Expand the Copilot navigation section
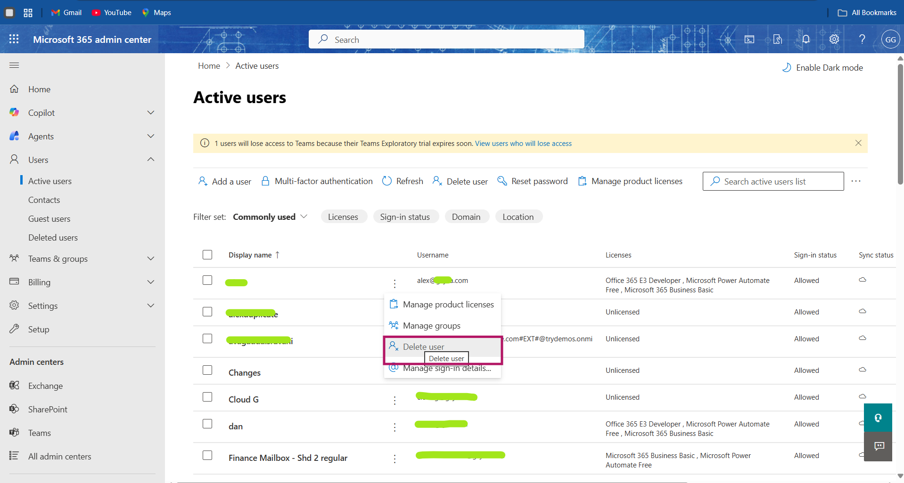This screenshot has height=483, width=904. 150,113
